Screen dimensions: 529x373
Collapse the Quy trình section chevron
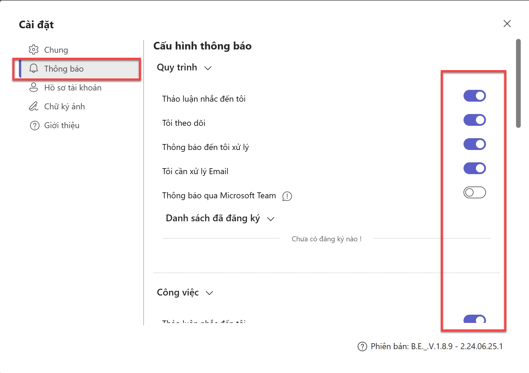click(x=208, y=68)
